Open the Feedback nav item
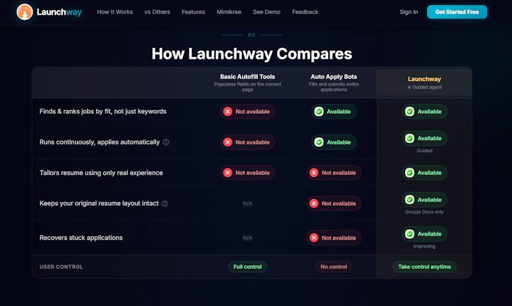Screen dimensions: 512x306 (x=305, y=12)
